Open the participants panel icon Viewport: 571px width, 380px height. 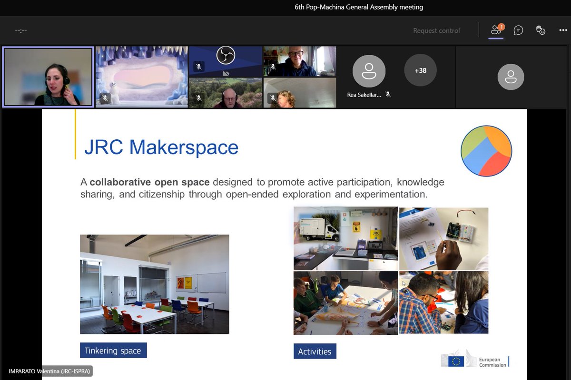496,30
